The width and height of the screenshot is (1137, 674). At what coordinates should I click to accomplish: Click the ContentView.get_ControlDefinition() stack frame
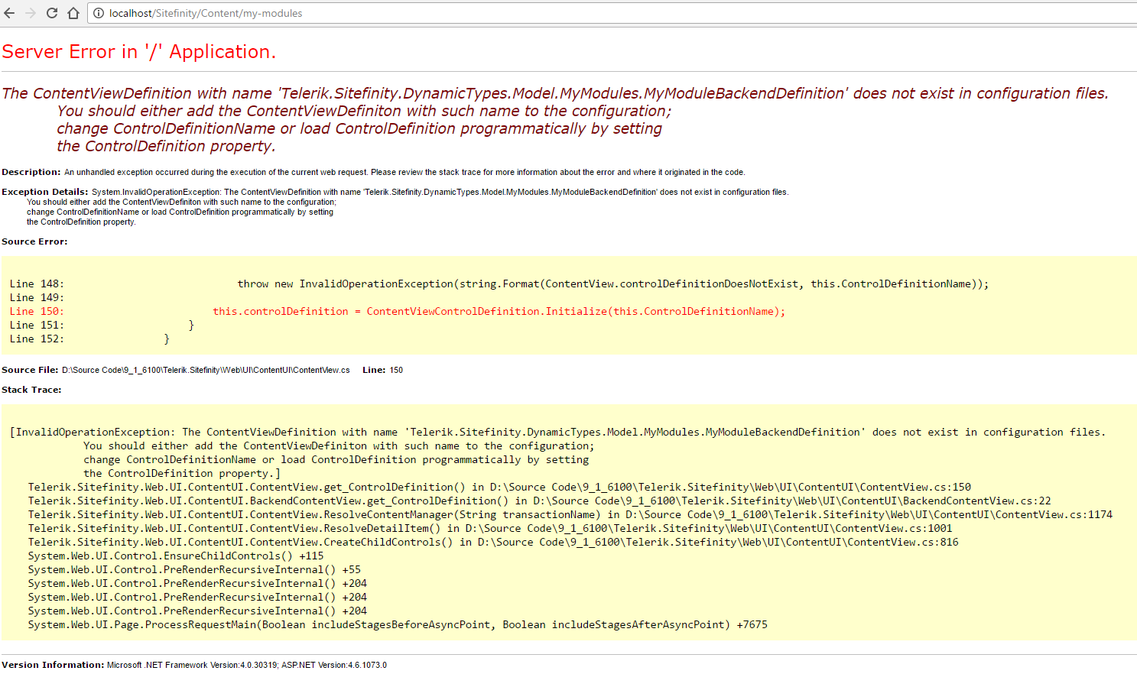point(499,487)
